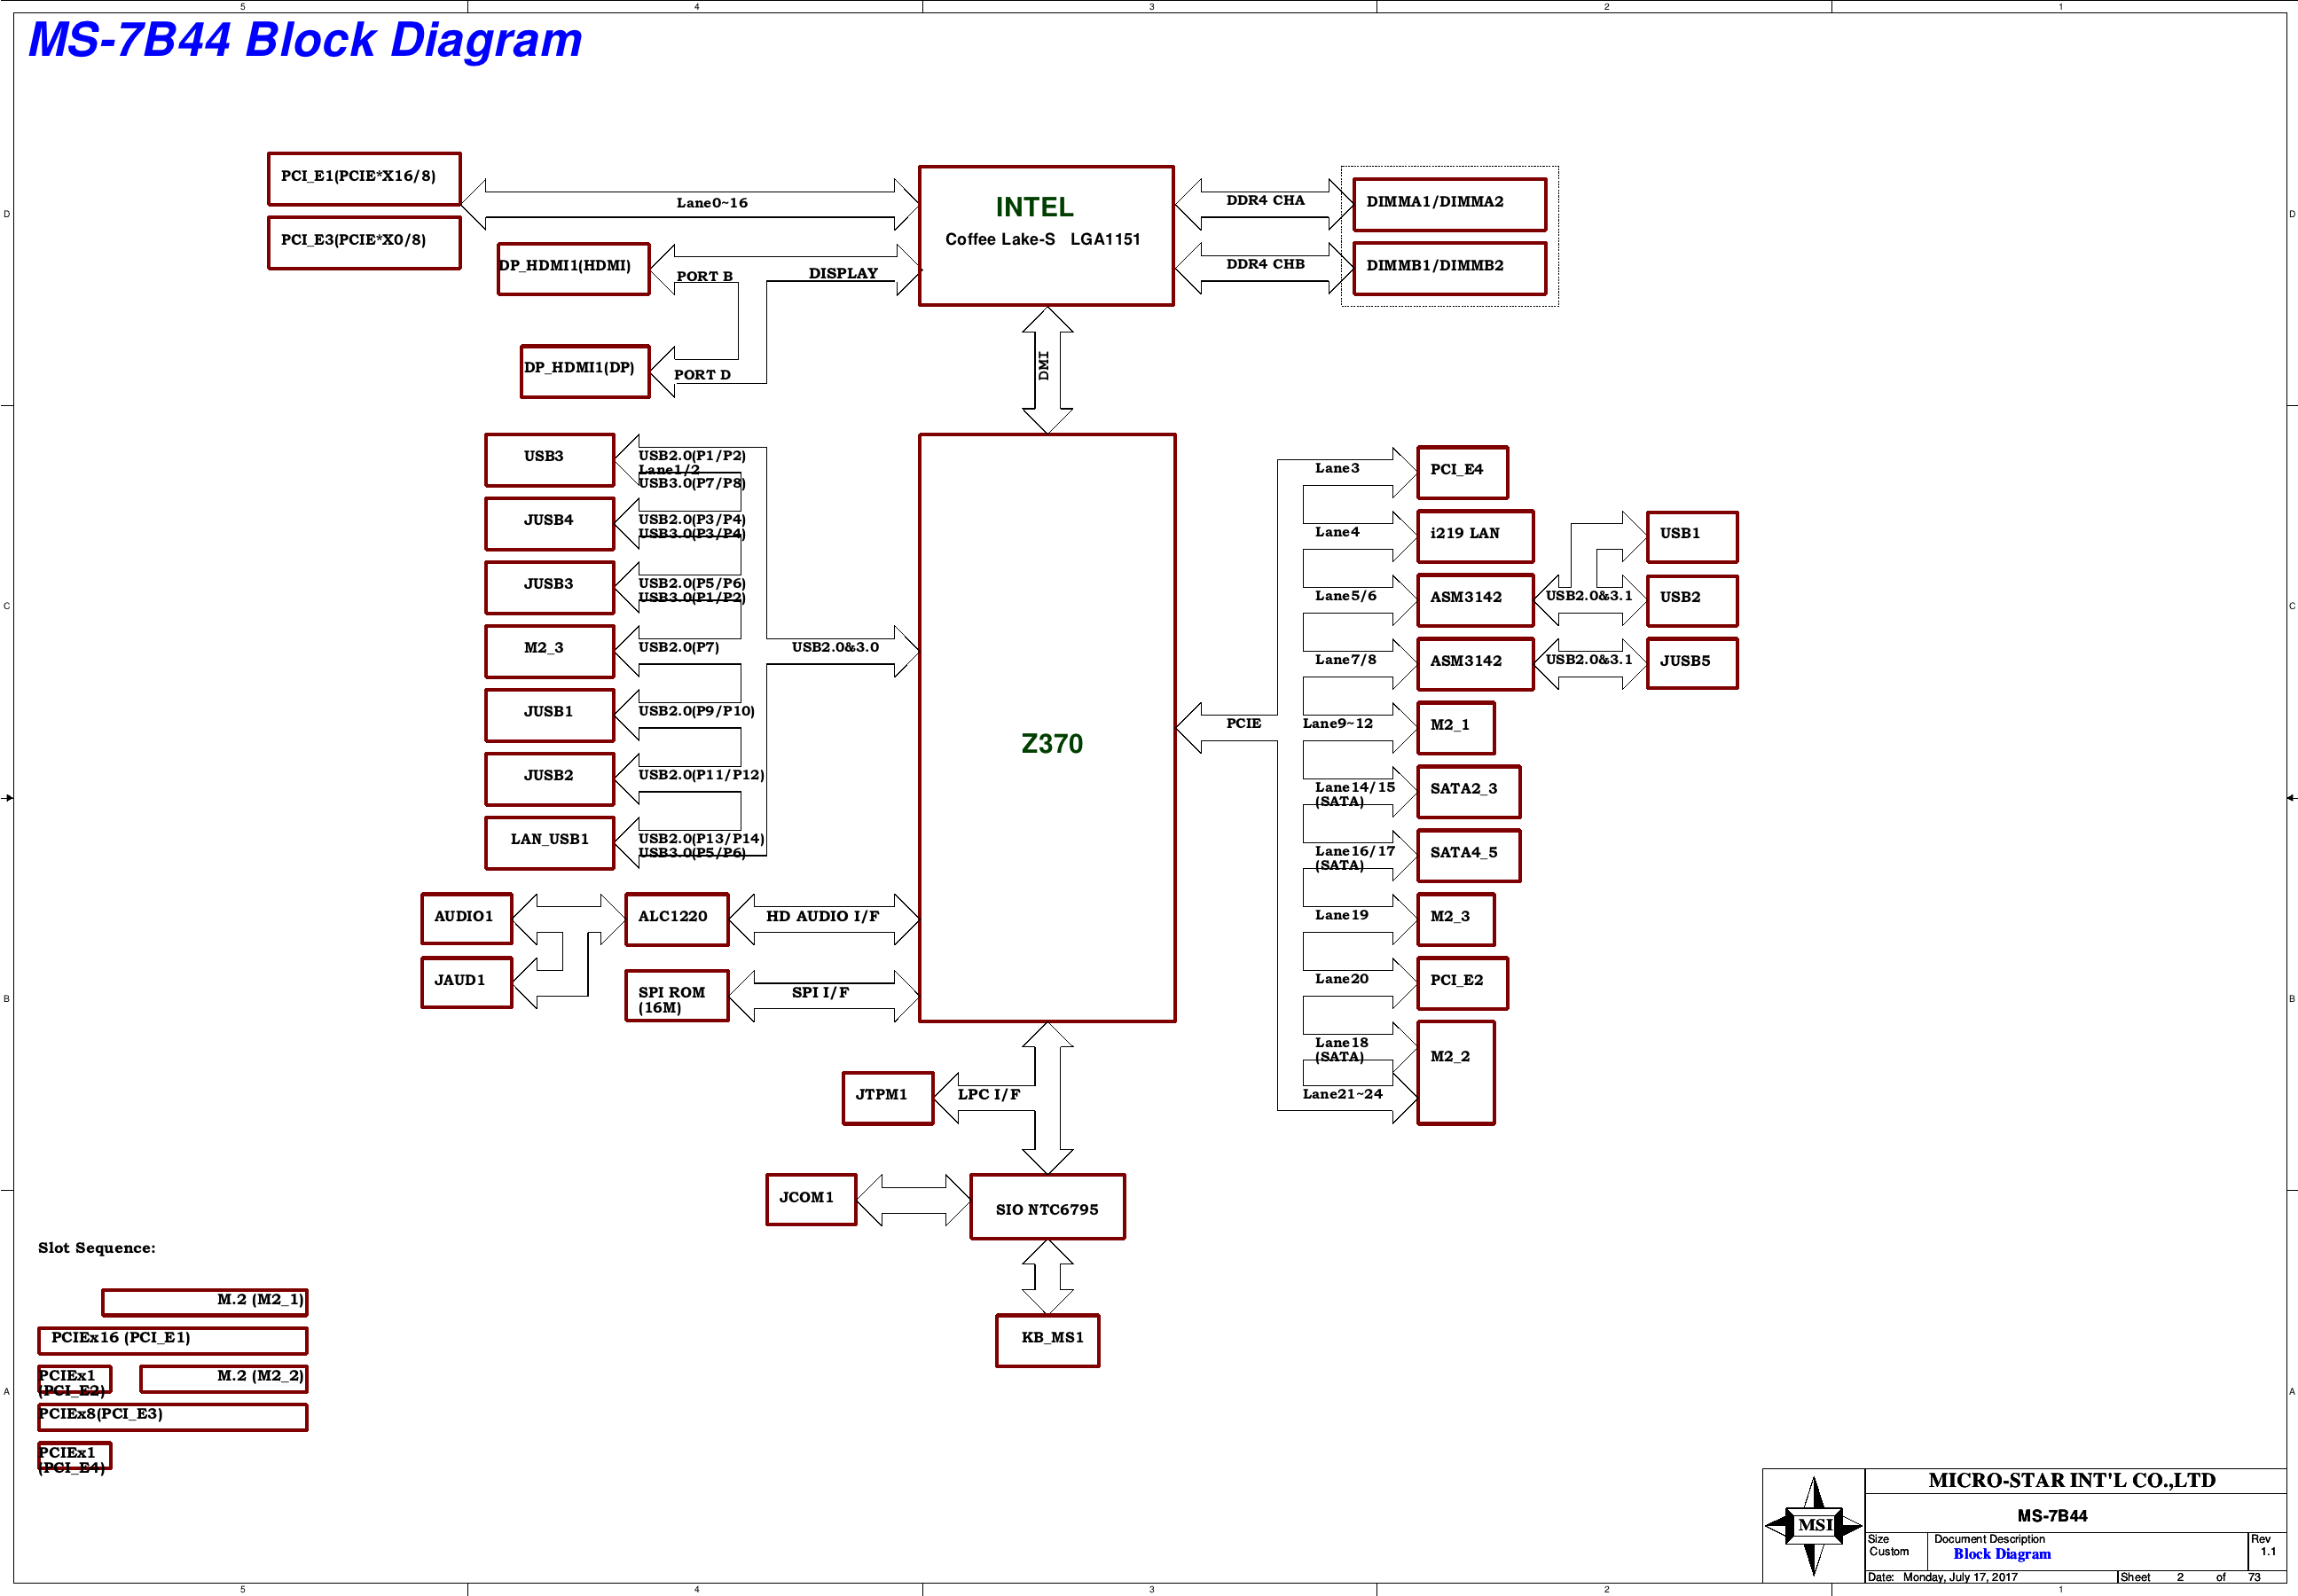The image size is (2298, 1596).
Task: Select the i219 LAN block
Action: pyautogui.click(x=1475, y=537)
